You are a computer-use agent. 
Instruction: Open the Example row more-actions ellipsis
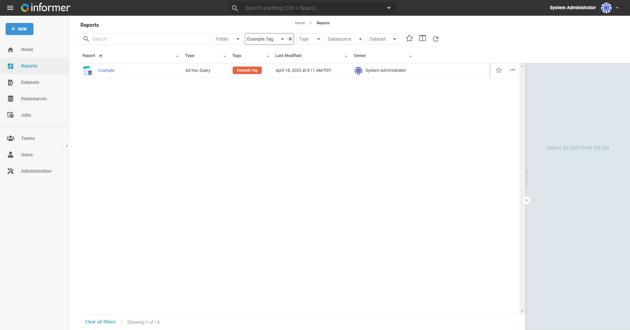coord(513,70)
